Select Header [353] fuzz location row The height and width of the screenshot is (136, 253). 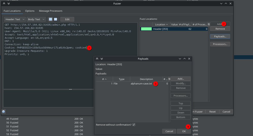174,29
